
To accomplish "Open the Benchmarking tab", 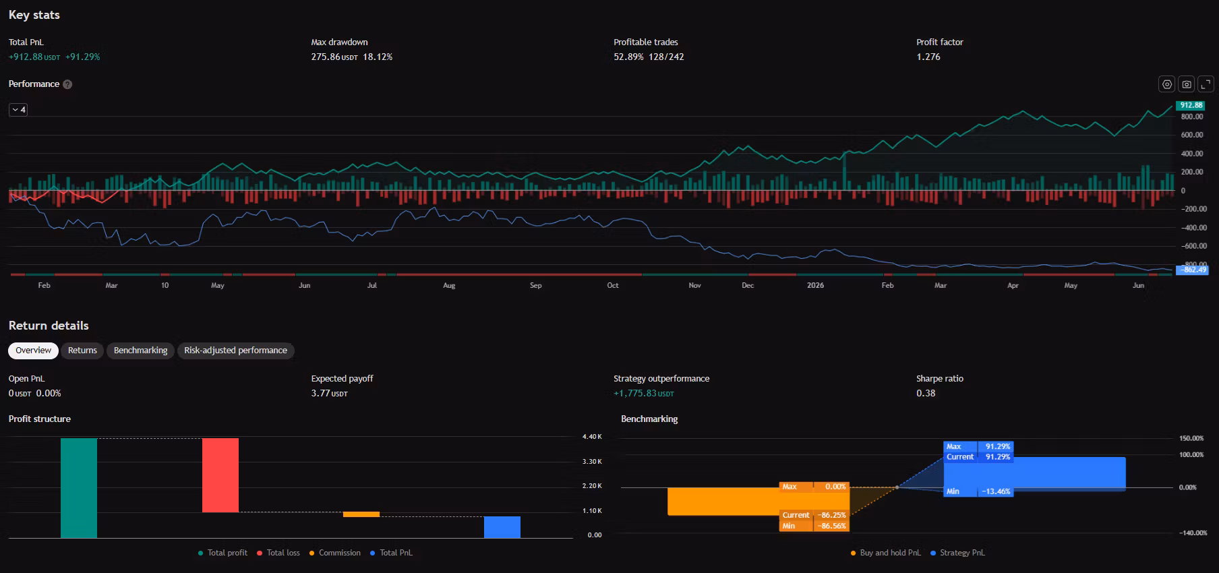I will (140, 351).
